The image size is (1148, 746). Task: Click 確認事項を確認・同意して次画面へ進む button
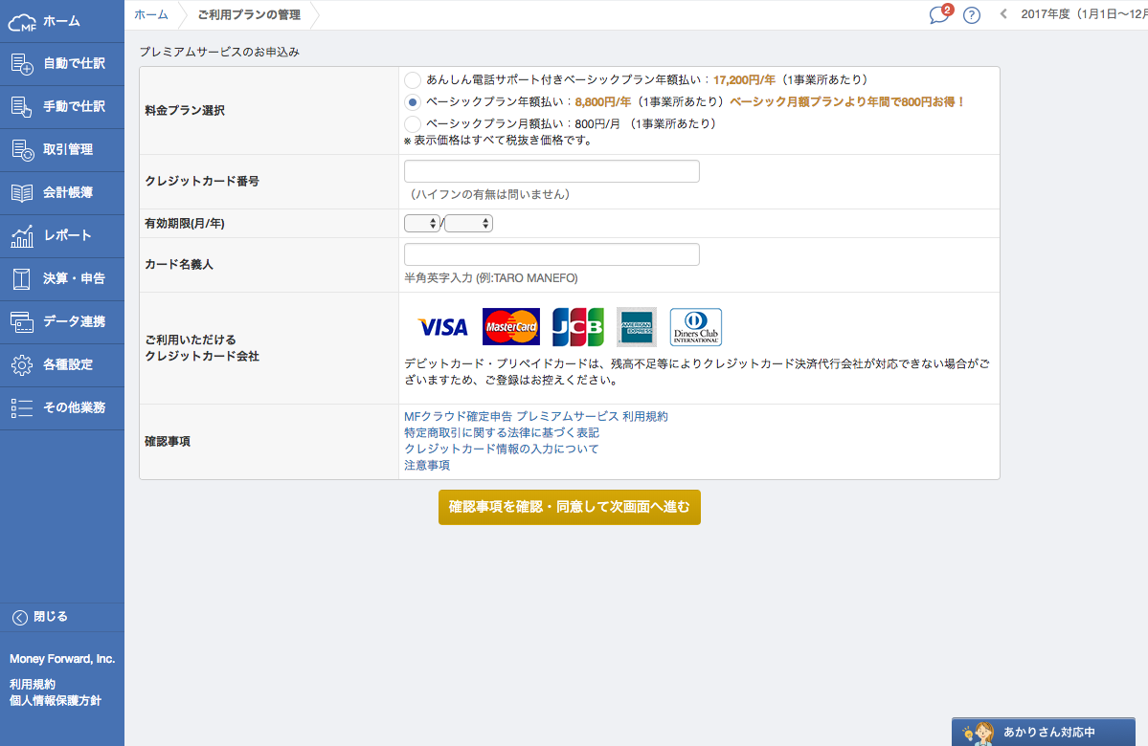point(570,507)
